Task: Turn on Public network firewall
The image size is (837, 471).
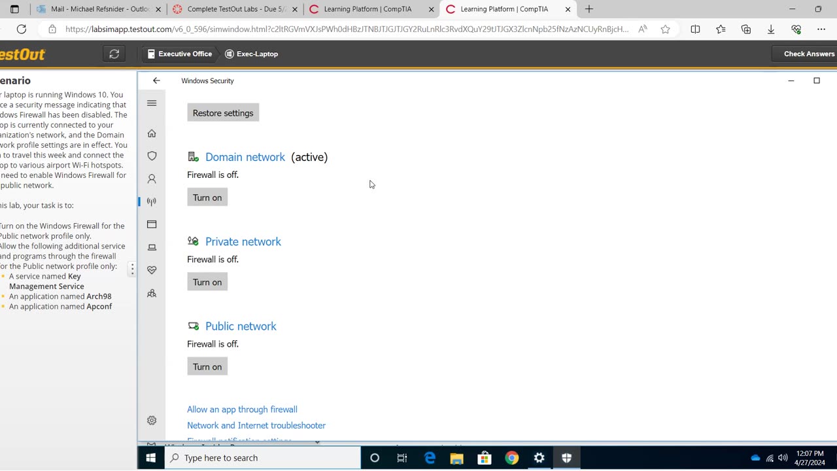Action: pos(207,366)
